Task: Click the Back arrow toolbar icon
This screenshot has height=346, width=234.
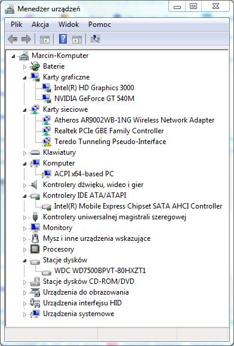Action: tap(13, 39)
